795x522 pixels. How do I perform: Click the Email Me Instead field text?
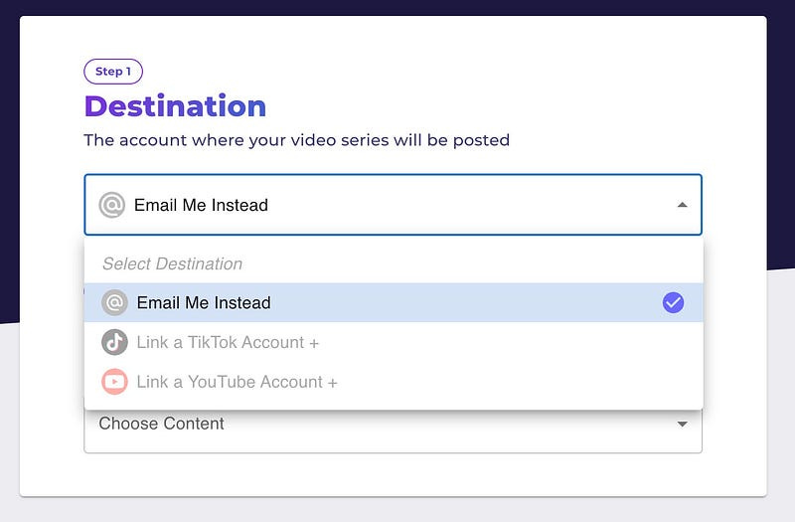(x=201, y=205)
